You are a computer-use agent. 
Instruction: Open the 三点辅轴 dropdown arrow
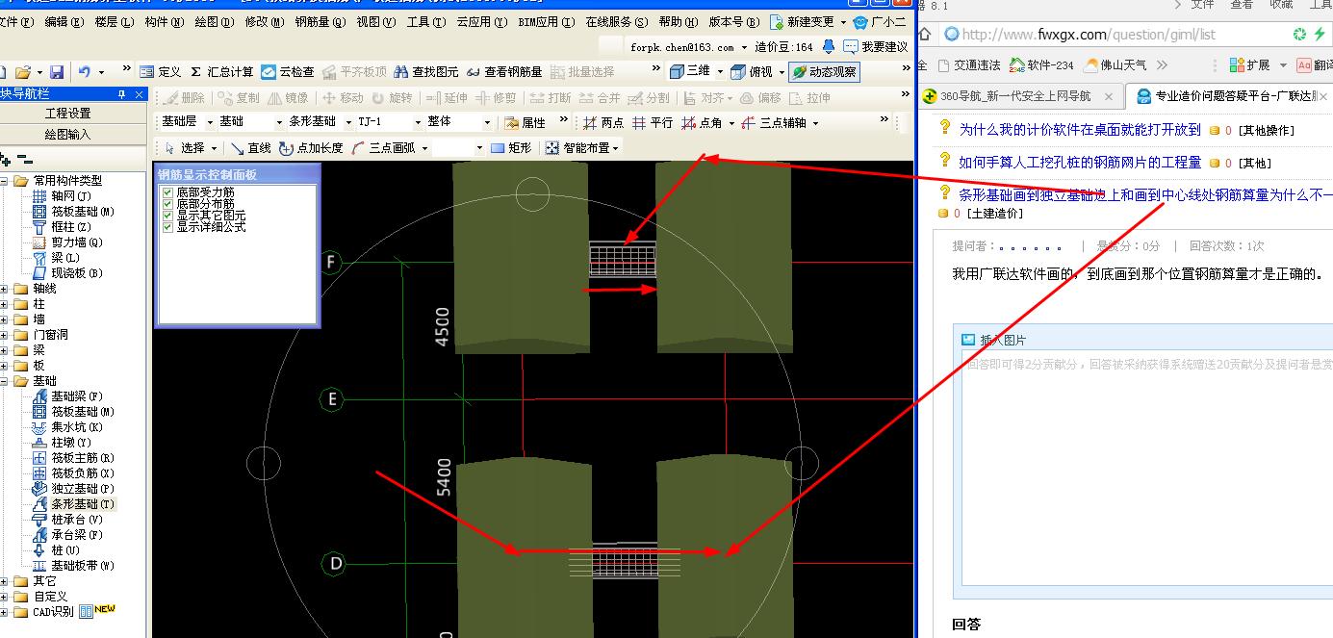pos(815,123)
